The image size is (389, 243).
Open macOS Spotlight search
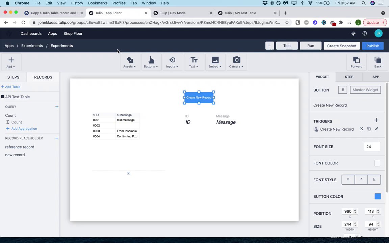click(363, 3)
